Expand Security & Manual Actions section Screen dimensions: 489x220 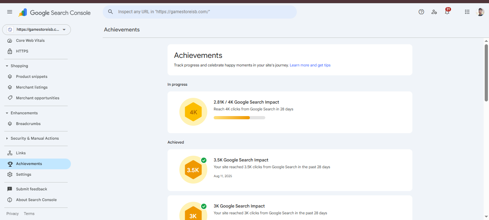[7, 139]
